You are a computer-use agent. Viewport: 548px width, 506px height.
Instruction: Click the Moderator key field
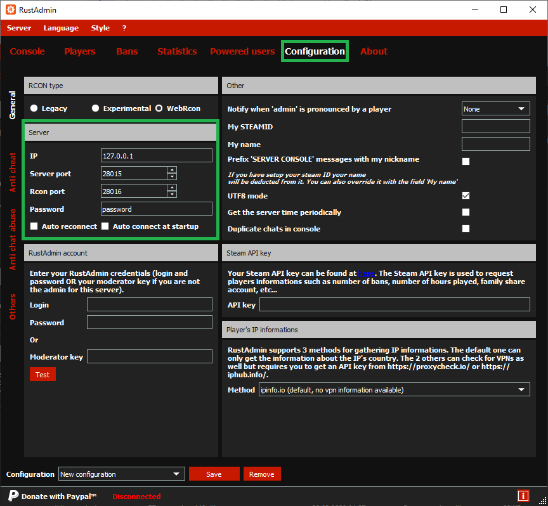[x=149, y=356]
